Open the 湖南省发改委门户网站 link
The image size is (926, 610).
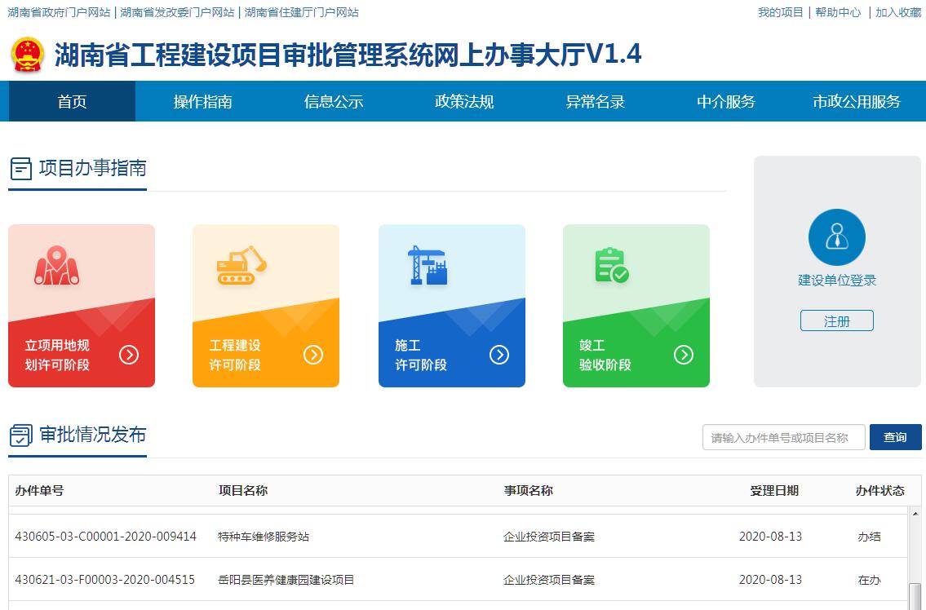(x=177, y=12)
